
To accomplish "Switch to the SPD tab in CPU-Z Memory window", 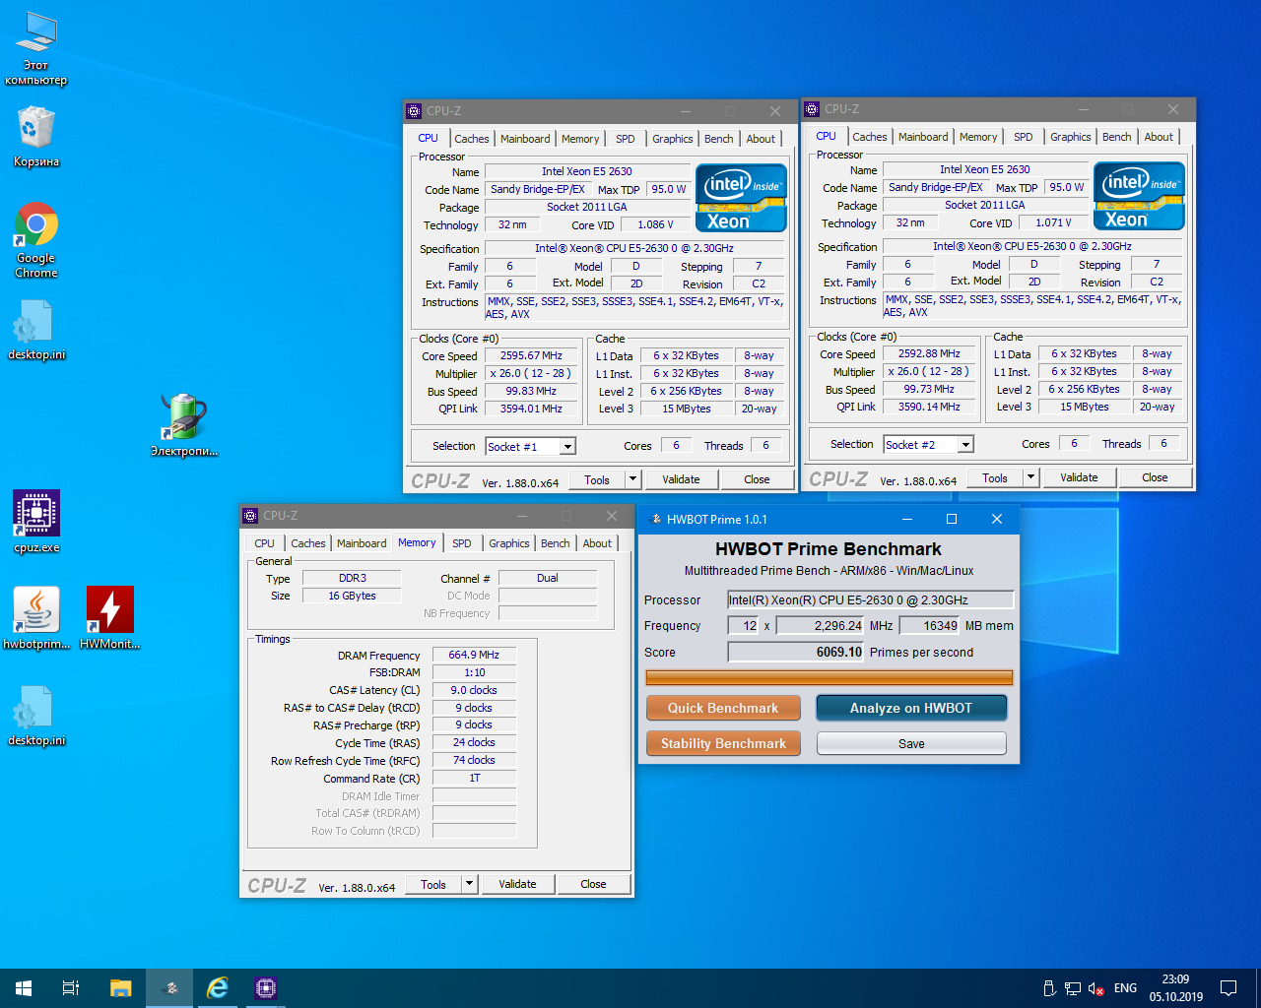I will 462,543.
